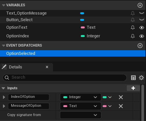146x121 pixels.
Task: Toggle the closed eye for Button_Select
Action: pyautogui.click(x=142, y=20)
